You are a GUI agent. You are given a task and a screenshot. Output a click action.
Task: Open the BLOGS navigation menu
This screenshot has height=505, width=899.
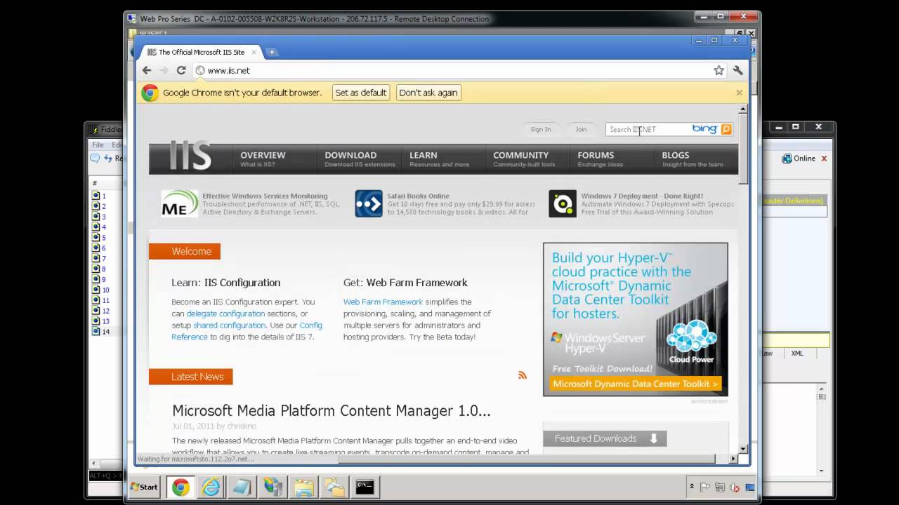coord(692,159)
